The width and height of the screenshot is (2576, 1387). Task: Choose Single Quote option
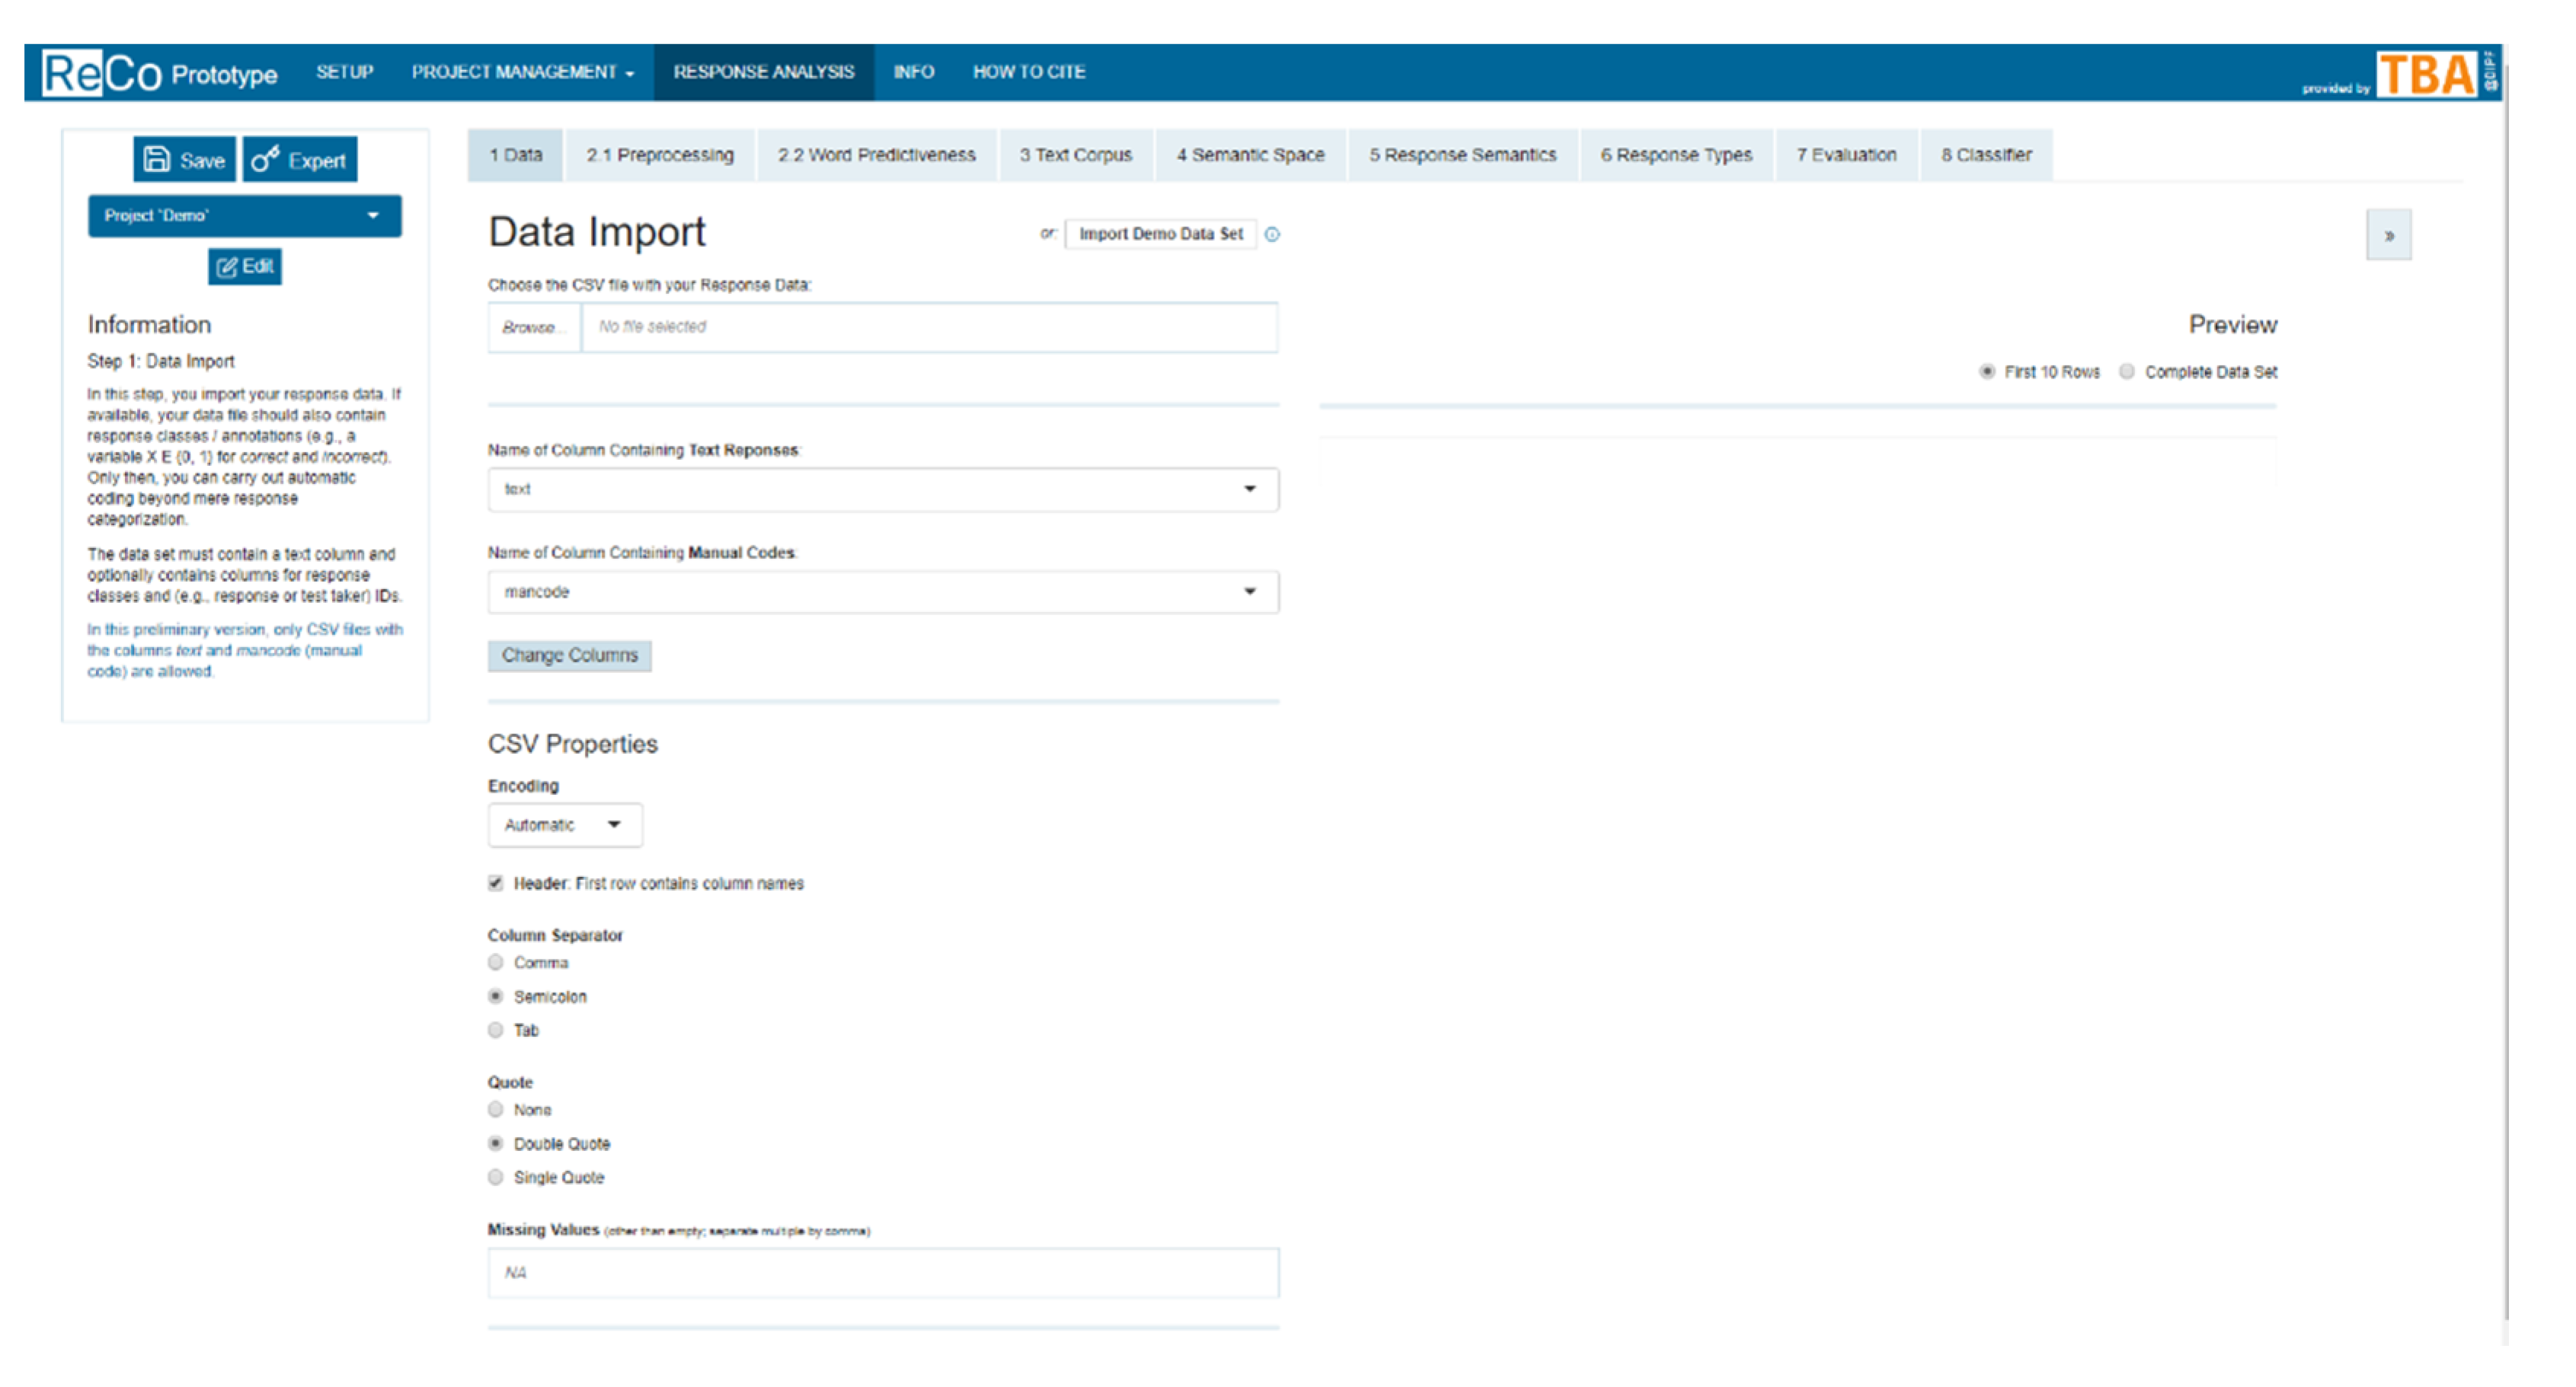[x=496, y=1177]
